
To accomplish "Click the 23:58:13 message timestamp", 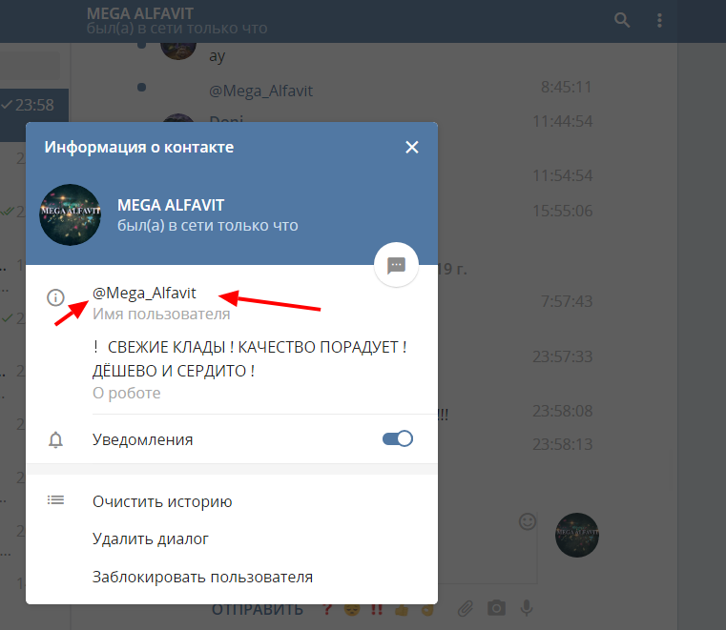I will (563, 444).
